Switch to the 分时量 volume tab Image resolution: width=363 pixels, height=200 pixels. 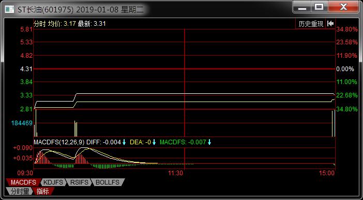pyautogui.click(x=20, y=191)
